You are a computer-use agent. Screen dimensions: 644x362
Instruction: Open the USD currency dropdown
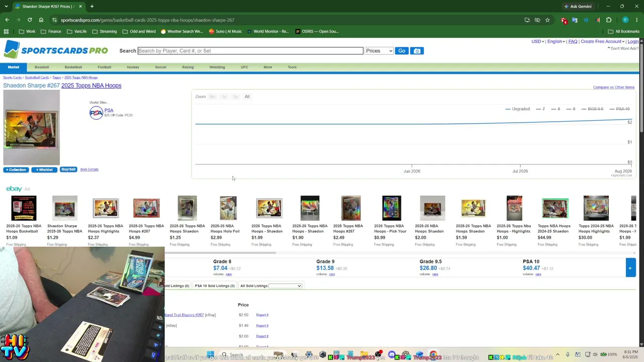point(537,42)
